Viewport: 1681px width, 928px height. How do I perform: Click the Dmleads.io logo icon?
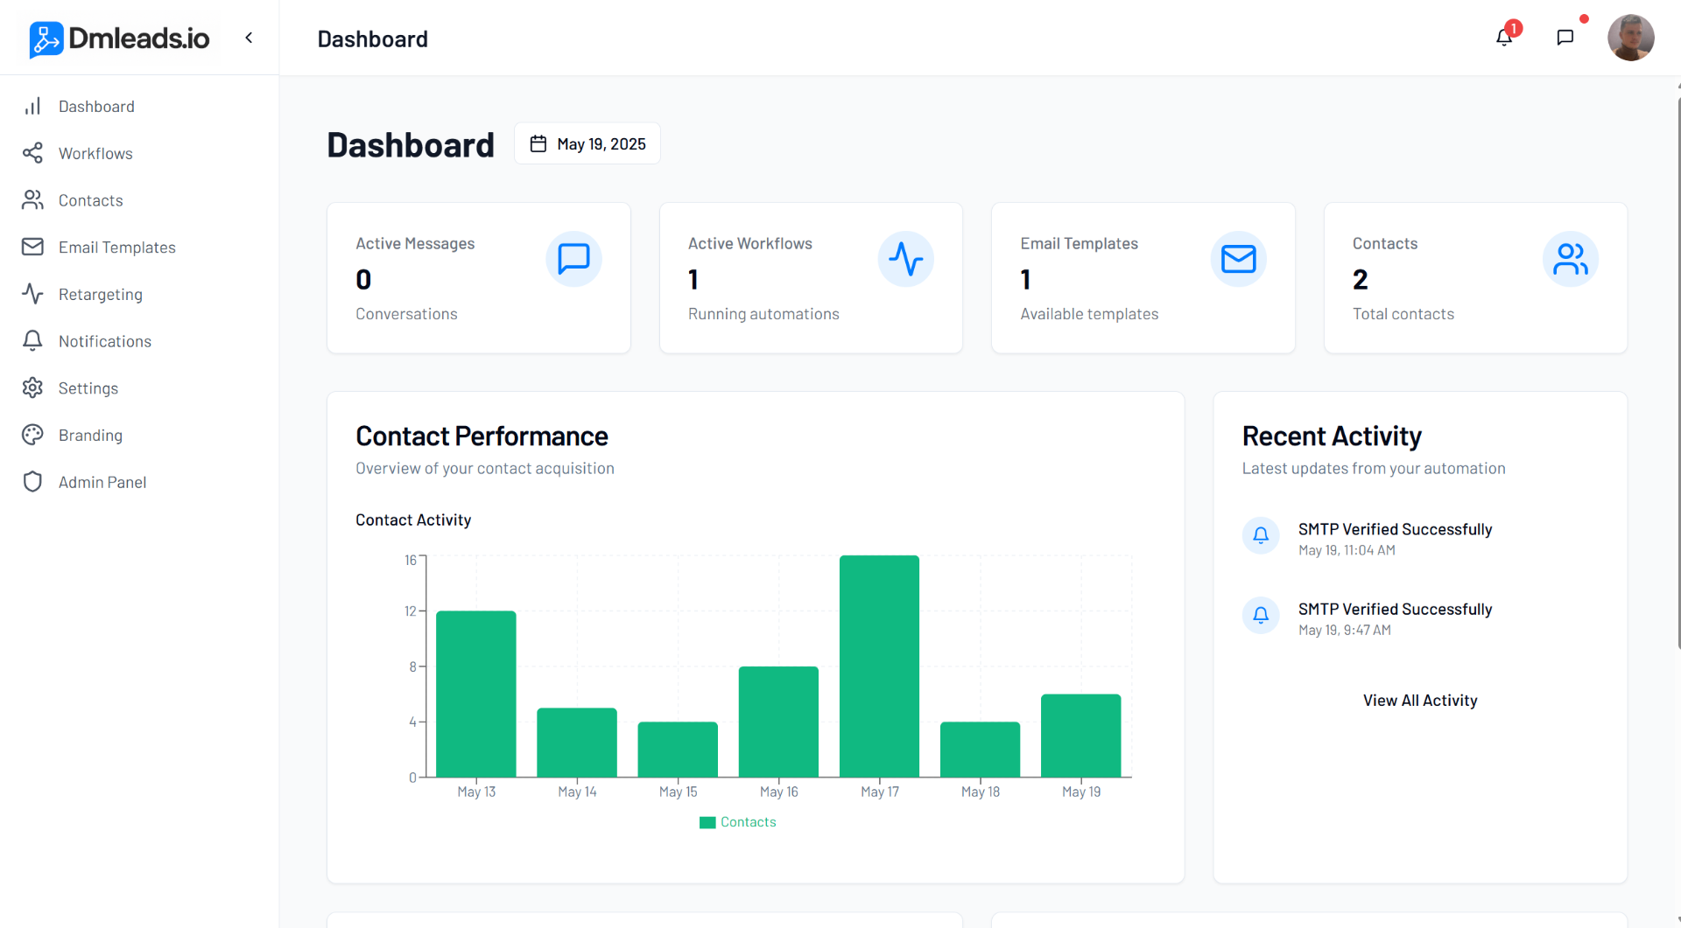45,38
